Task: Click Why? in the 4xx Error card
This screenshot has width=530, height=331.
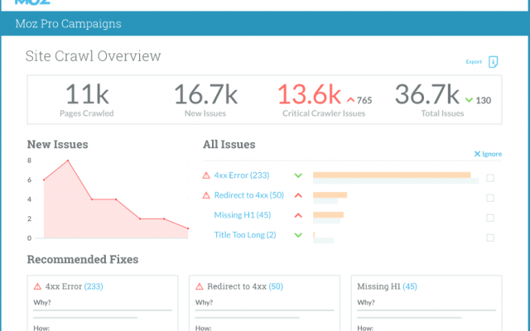Action: [42, 302]
